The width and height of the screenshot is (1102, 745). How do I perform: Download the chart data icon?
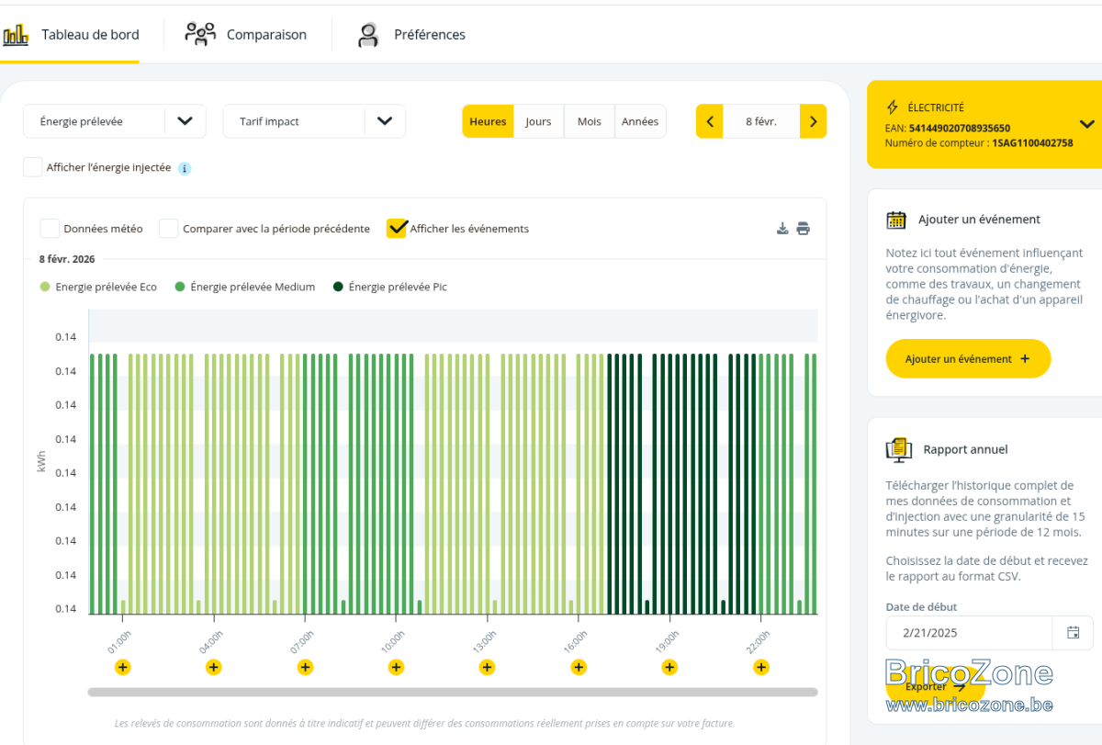click(782, 229)
